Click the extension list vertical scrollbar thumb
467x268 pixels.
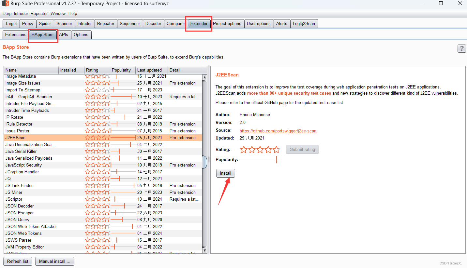click(204, 162)
